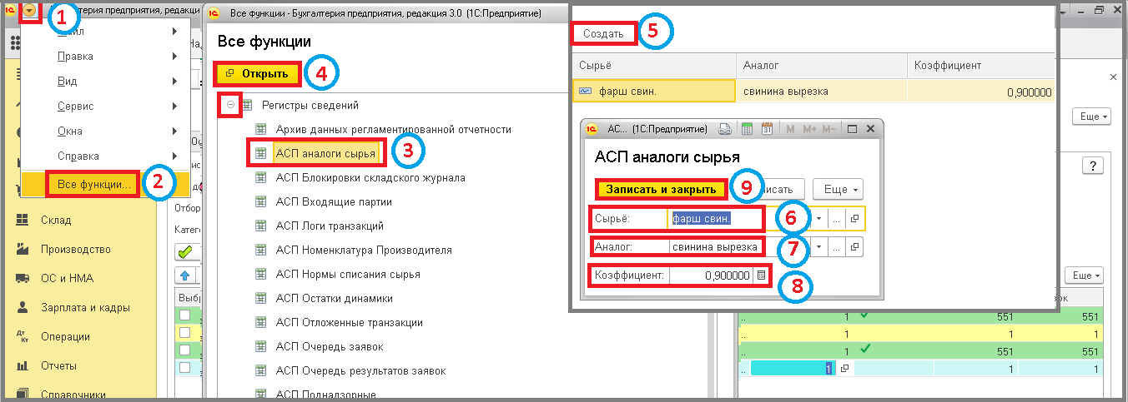Select the 0,900000 coefficient cell in the list
Image resolution: width=1128 pixels, height=402 pixels.
click(982, 91)
